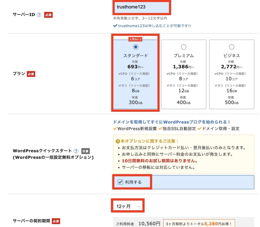This screenshot has height=227, width=260.
Task: Select the プレミアム plan radio button
Action: point(183,47)
